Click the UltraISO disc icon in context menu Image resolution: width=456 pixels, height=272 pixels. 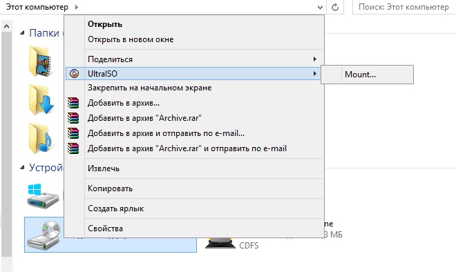coord(74,73)
